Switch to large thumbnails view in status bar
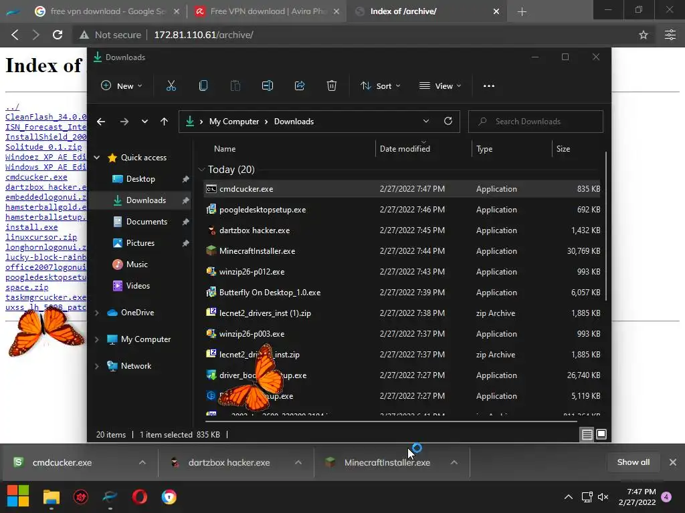Screen dimensions: 685x513 coord(601,434)
